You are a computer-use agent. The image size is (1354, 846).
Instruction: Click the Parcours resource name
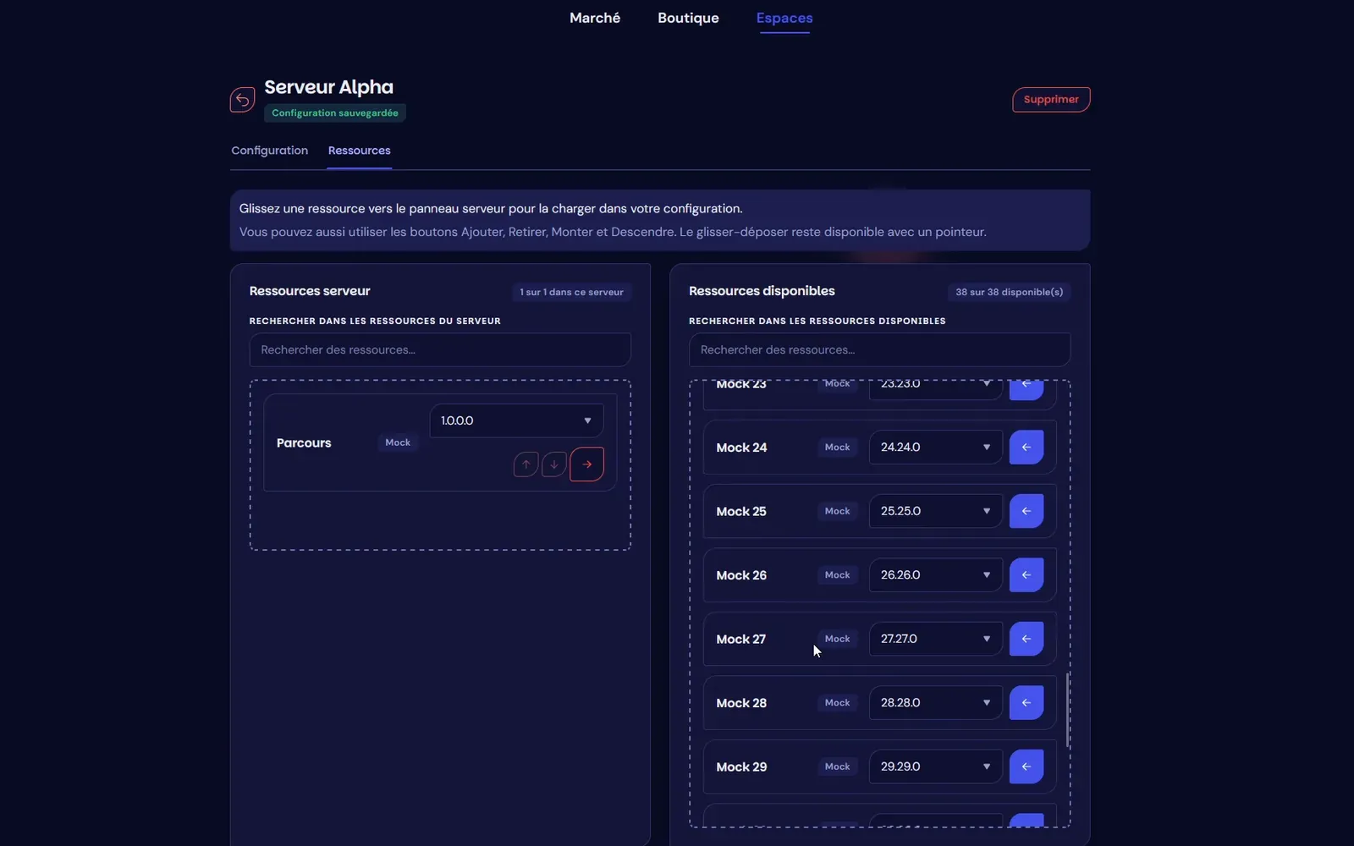(x=304, y=443)
